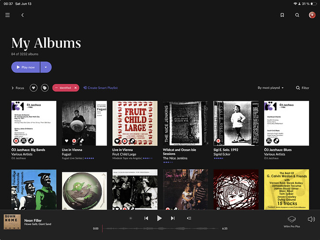320x240 pixels.
Task: Click the Play now button
Action: coord(25,67)
